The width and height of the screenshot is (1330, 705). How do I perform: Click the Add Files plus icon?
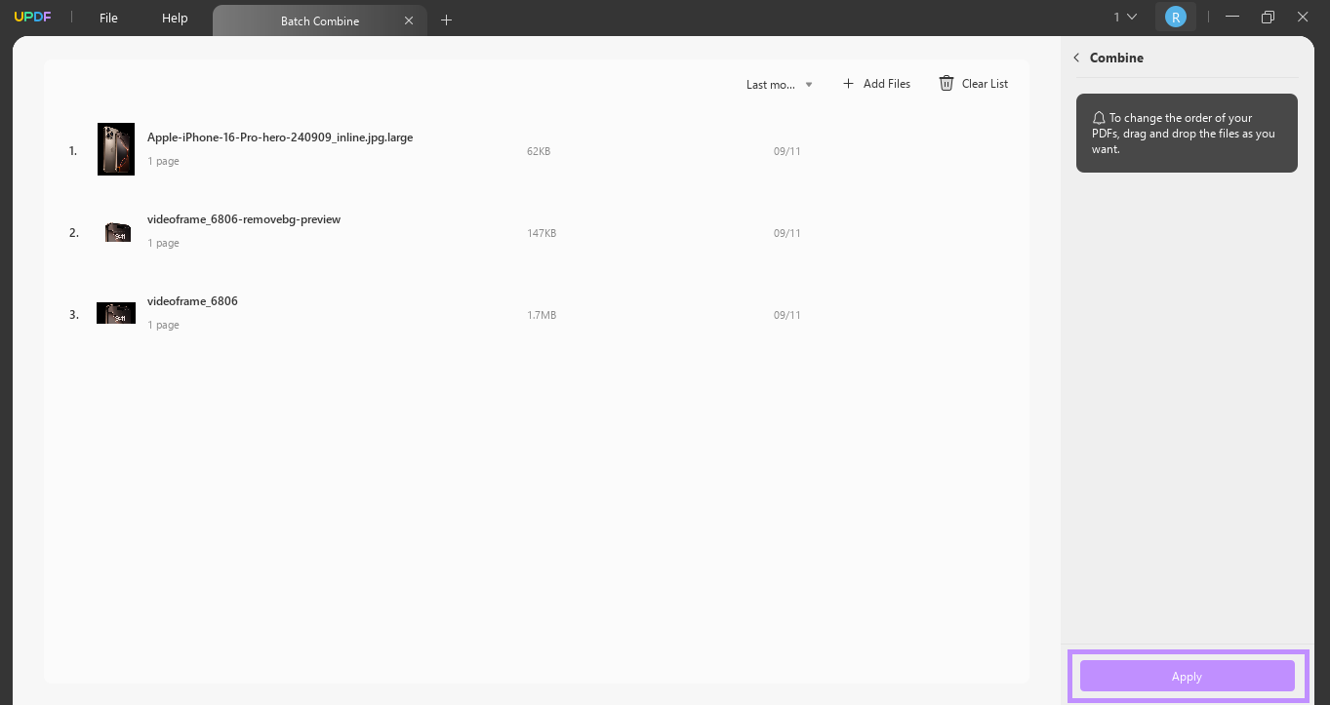[848, 84]
